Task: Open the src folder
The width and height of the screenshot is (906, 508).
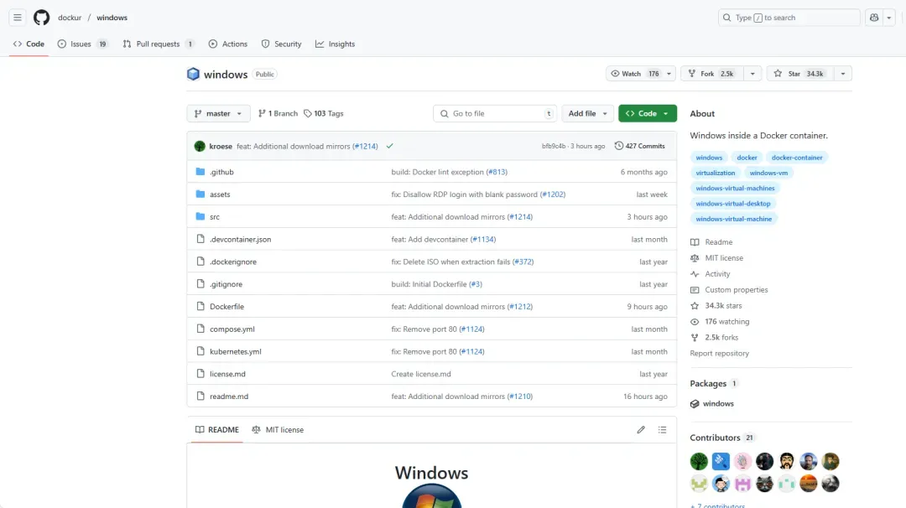Action: (215, 217)
